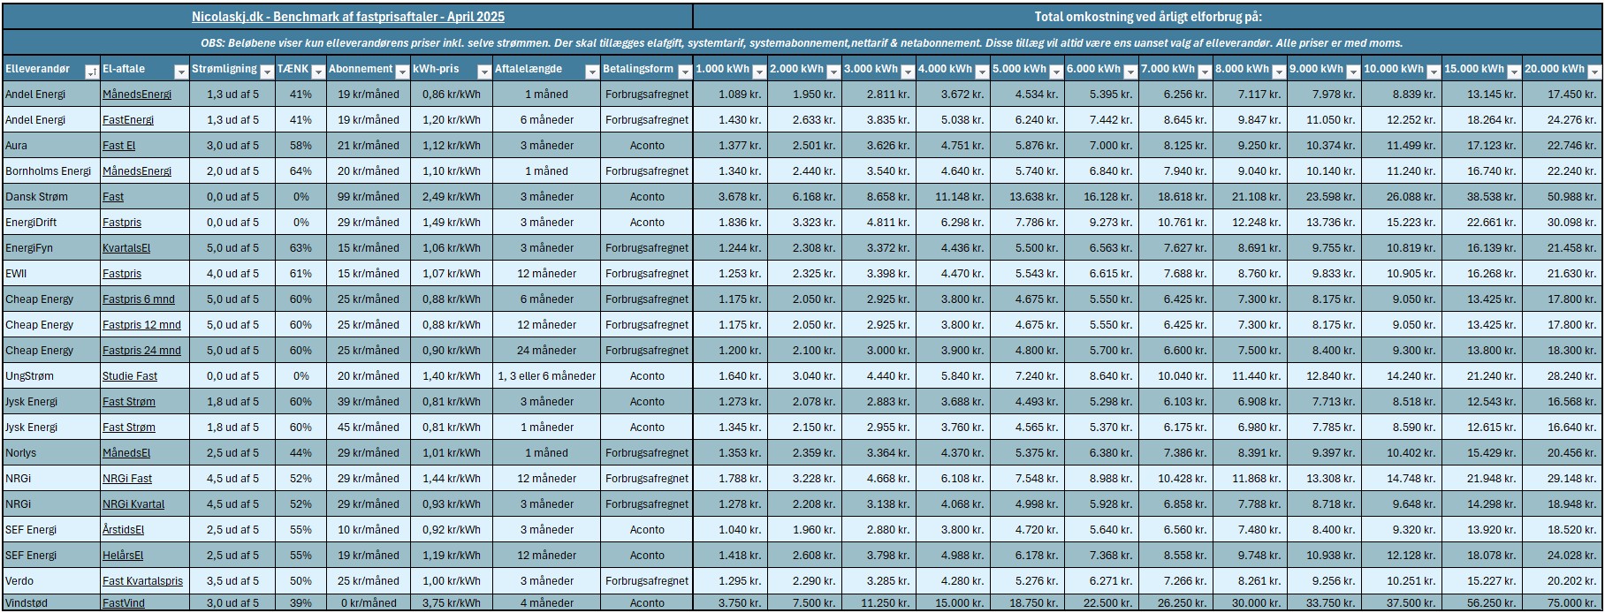Screen dimensions: 1605x613
Task: Open the Nicolaskj.dk benchmark title link
Action: [x=348, y=17]
